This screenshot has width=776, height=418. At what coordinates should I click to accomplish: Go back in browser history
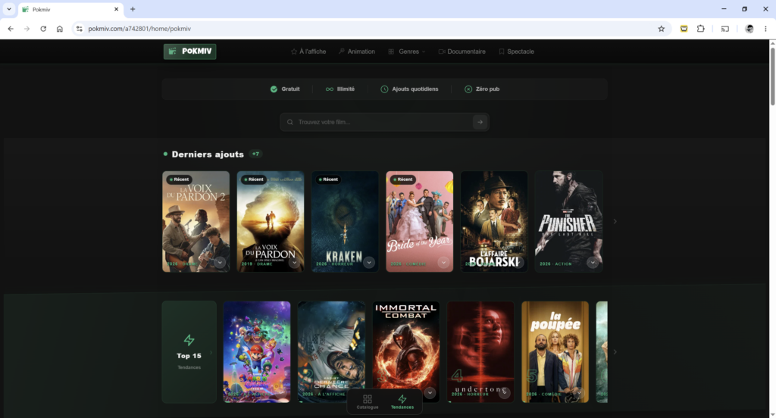click(x=11, y=29)
